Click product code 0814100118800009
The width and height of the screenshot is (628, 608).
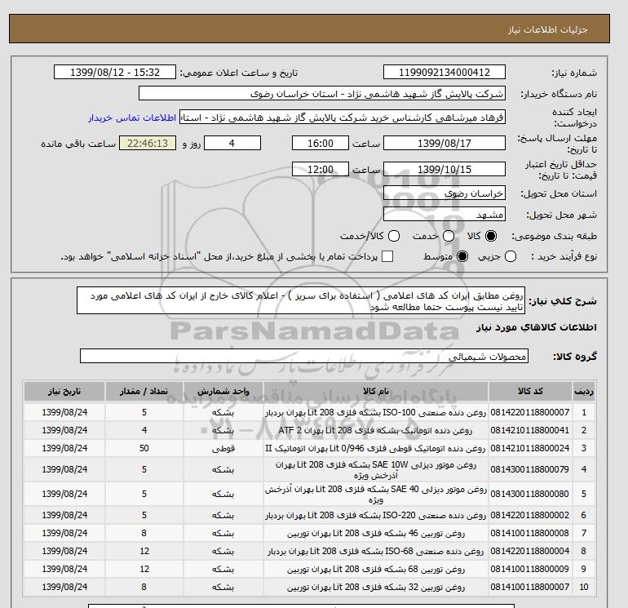tap(530, 569)
